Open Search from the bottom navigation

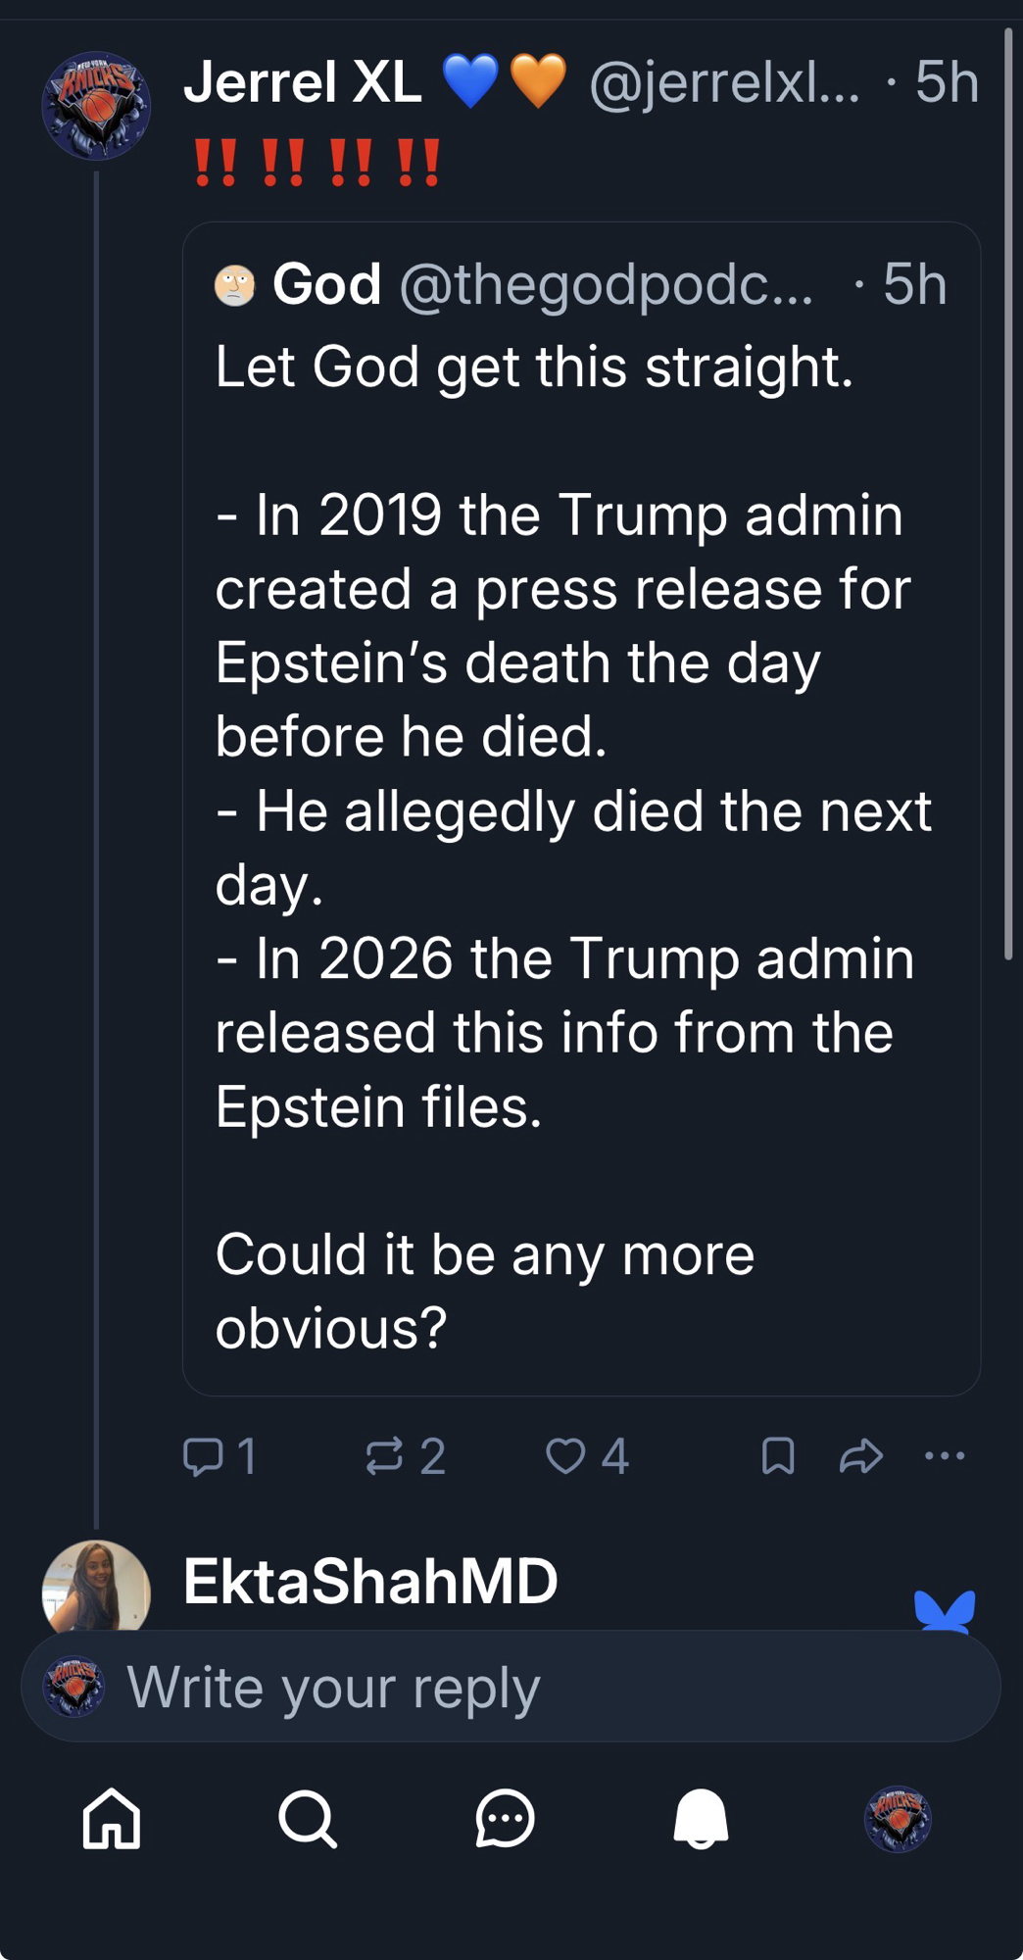[308, 1819]
